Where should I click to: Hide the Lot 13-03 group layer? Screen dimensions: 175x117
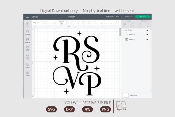147,30
